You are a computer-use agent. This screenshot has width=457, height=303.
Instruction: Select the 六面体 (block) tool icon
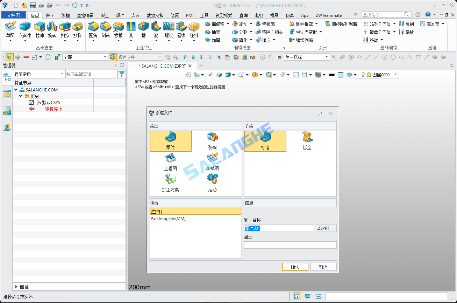pyautogui.click(x=25, y=27)
